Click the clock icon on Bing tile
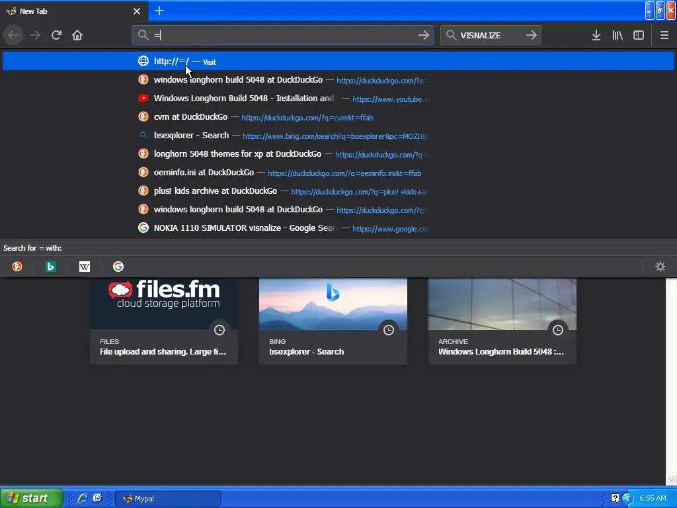This screenshot has height=508, width=677. 389,330
